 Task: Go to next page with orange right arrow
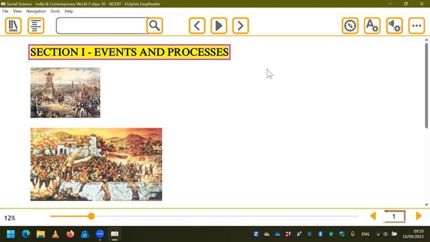(419, 216)
